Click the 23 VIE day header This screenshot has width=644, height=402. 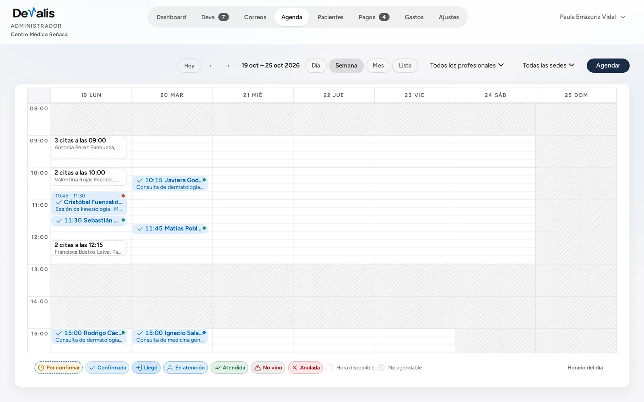(x=415, y=95)
